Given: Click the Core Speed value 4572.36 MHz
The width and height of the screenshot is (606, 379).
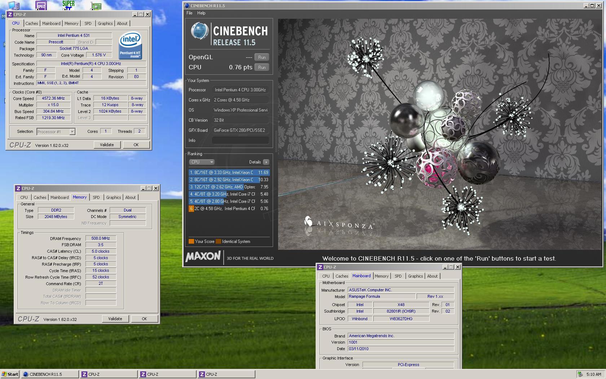Looking at the screenshot, I should coord(53,98).
